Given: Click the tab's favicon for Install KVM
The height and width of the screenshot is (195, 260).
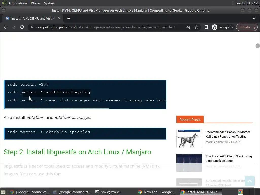Looking at the screenshot, I should 7,18.
